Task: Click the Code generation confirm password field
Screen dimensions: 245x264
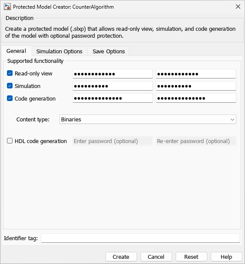Action: pos(196,98)
